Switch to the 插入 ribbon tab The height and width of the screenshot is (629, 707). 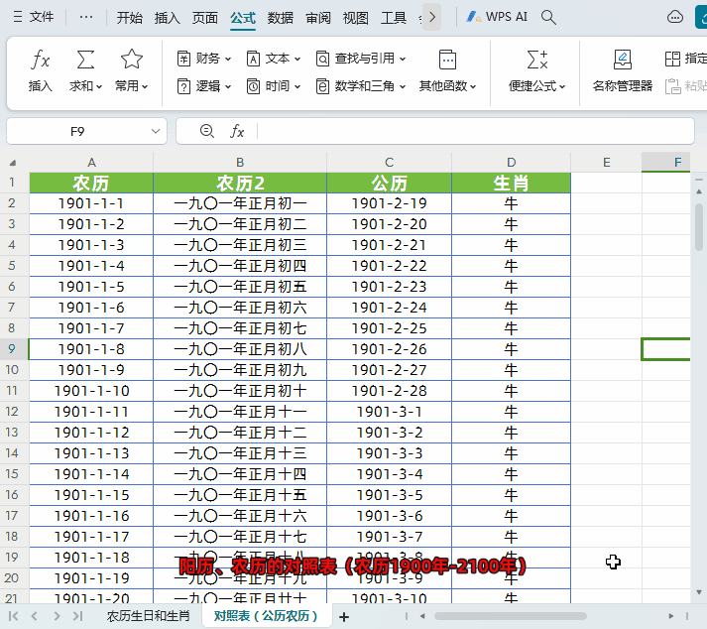tap(168, 18)
